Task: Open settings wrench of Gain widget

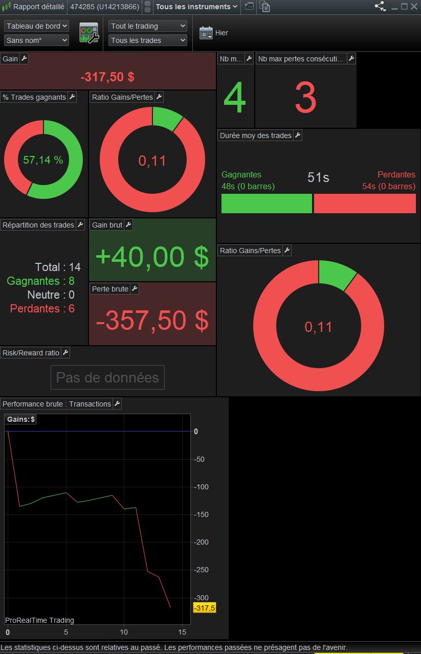Action: (24, 59)
